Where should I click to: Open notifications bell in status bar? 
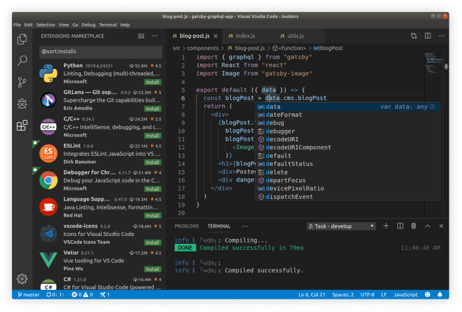coord(440,295)
